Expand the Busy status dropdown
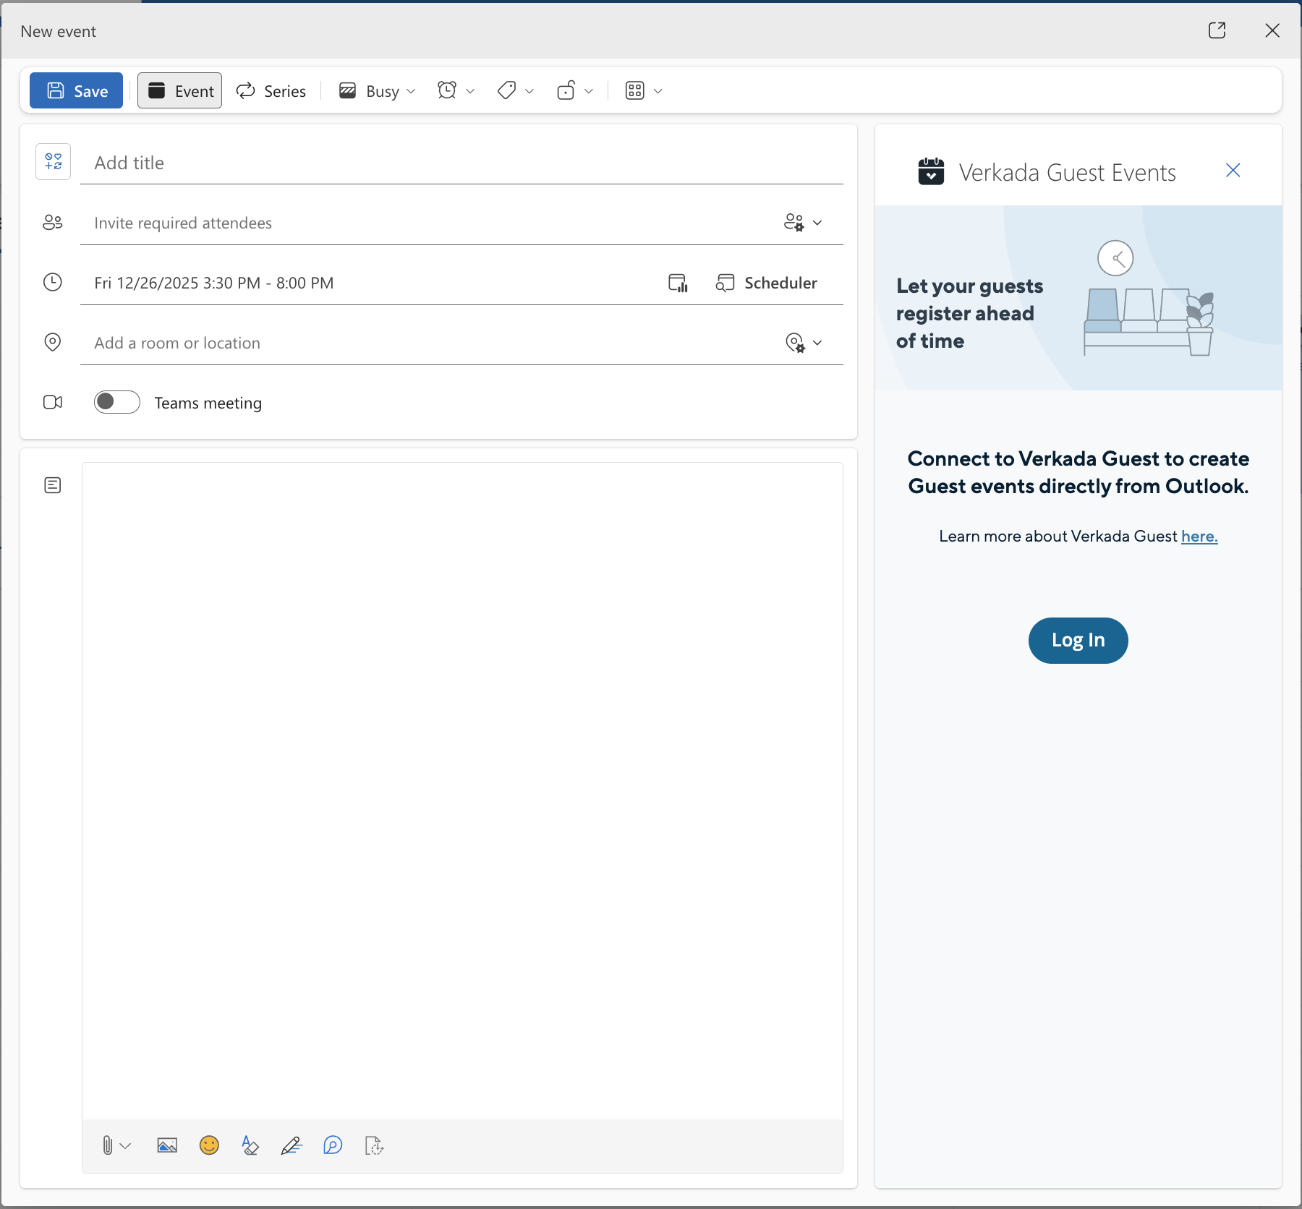1302x1209 pixels. [x=378, y=91]
